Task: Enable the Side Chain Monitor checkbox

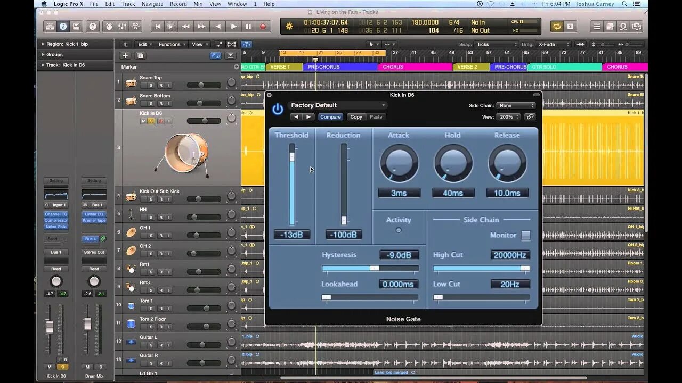Action: (525, 235)
